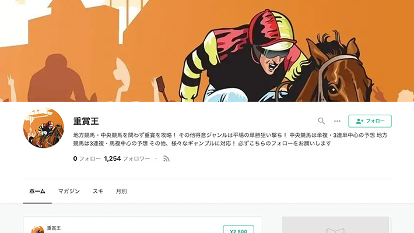Click the 重賞王 author name in the article card
The width and height of the screenshot is (414, 233).
pyautogui.click(x=54, y=228)
